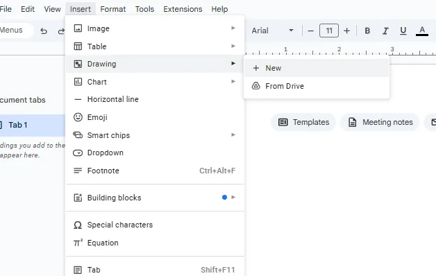The width and height of the screenshot is (436, 276).
Task: Toggle Bold formatting
Action: 367,31
